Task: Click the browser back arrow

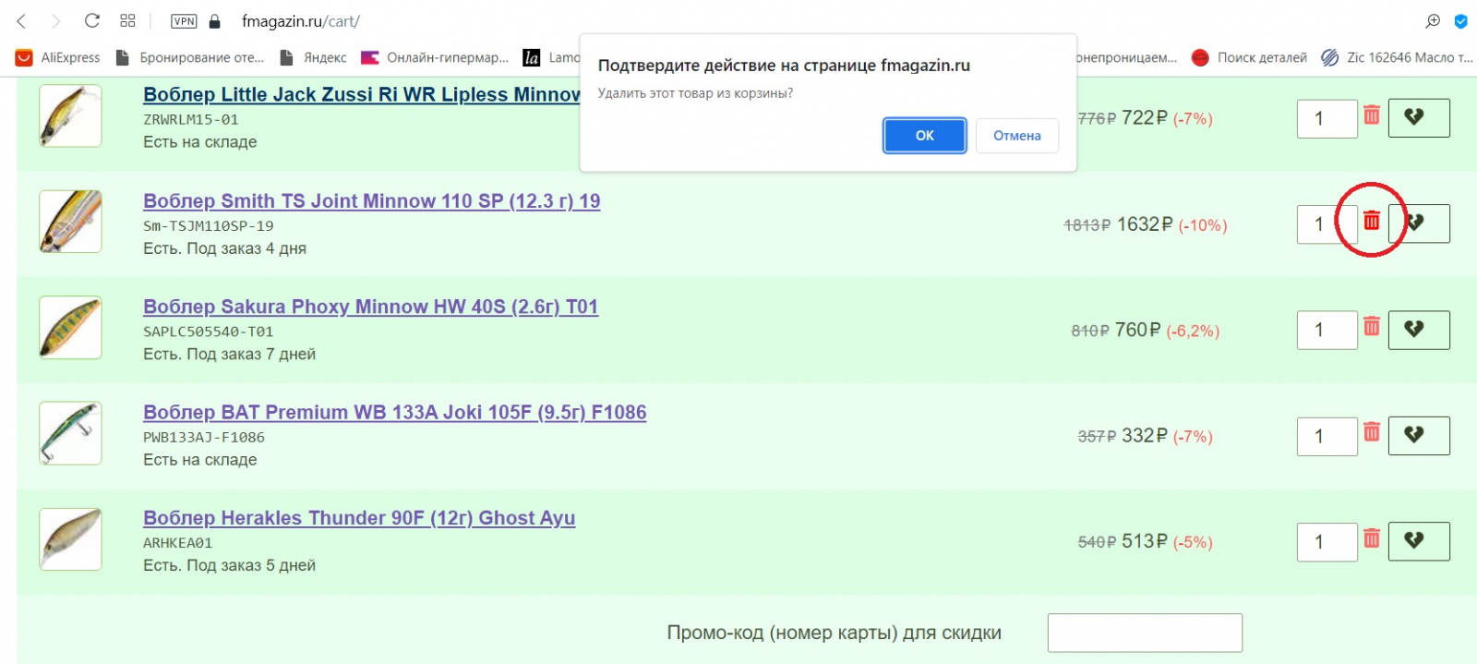Action: [x=22, y=20]
